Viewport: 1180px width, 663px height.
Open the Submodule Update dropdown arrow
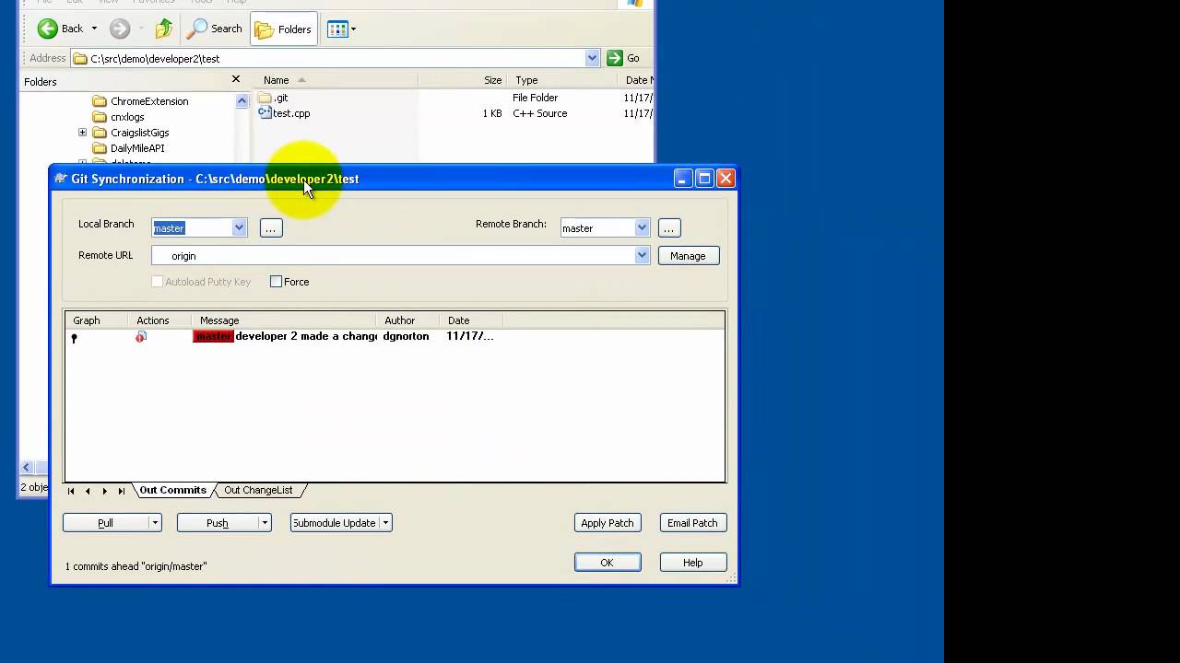[x=385, y=523]
